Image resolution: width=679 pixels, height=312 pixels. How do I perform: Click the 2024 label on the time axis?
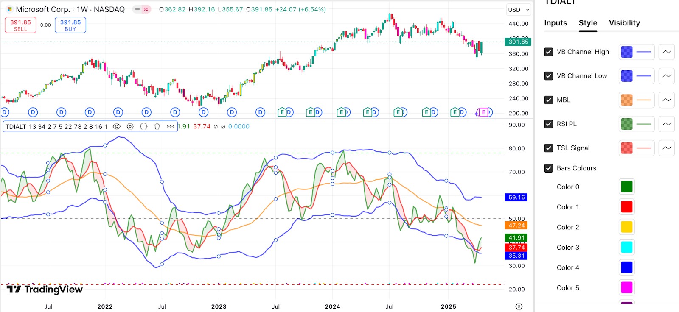tap(332, 306)
